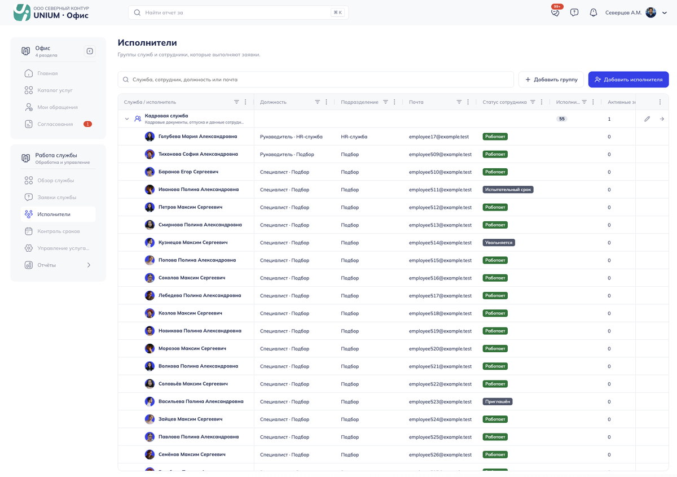
Task: Open Каталог услуг section
Action: click(58, 90)
